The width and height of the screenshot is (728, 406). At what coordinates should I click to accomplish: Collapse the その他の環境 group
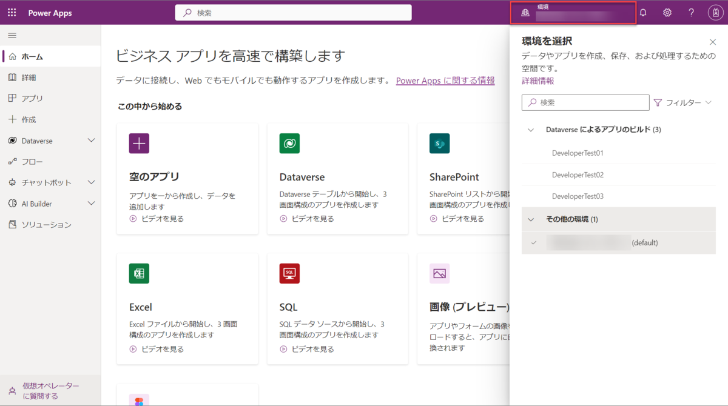(531, 219)
